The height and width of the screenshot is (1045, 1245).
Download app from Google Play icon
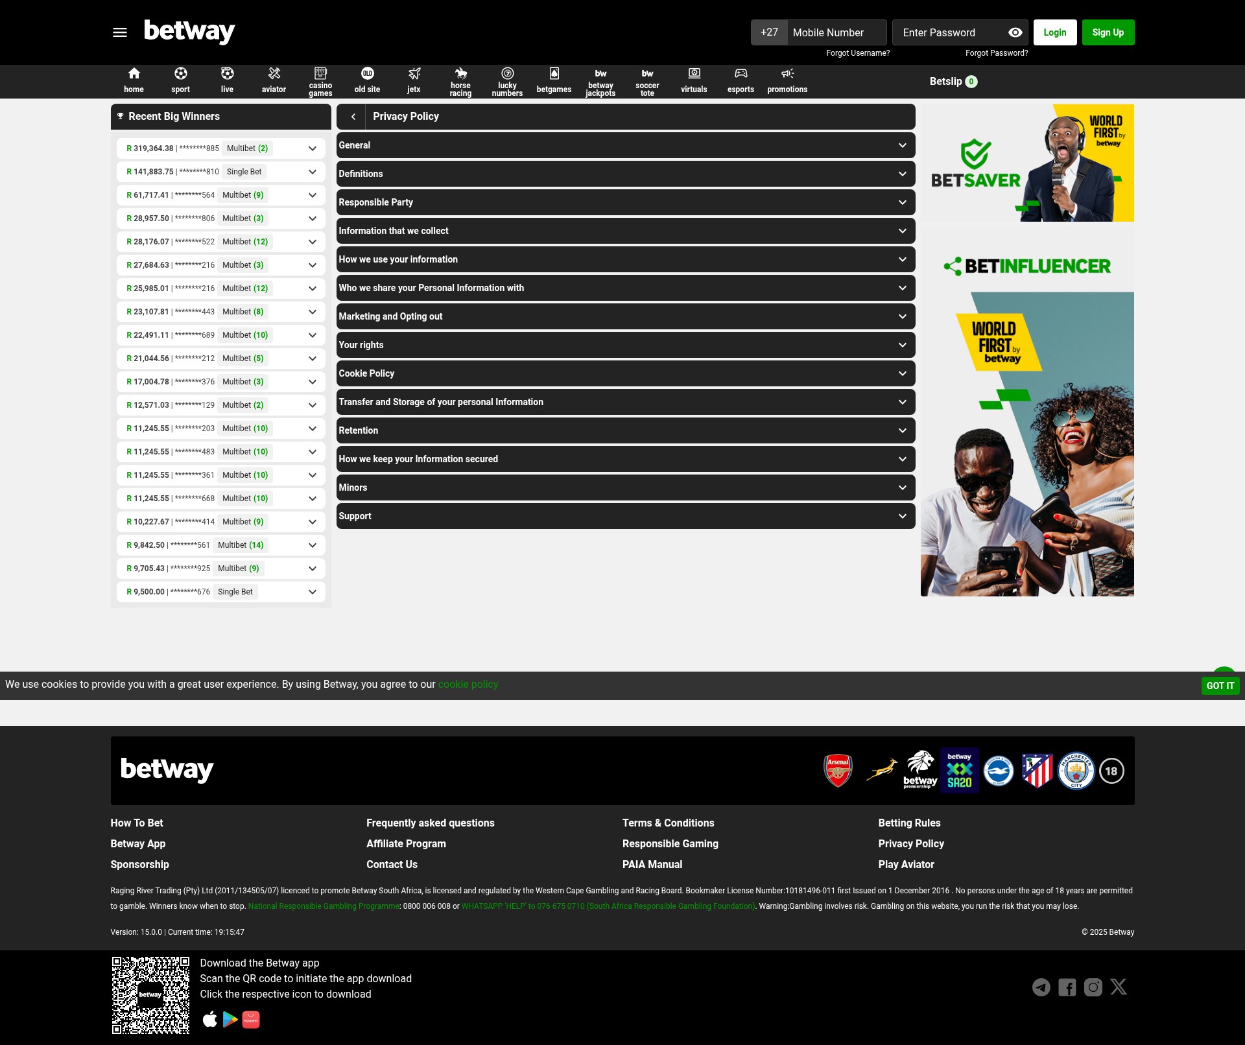230,1020
